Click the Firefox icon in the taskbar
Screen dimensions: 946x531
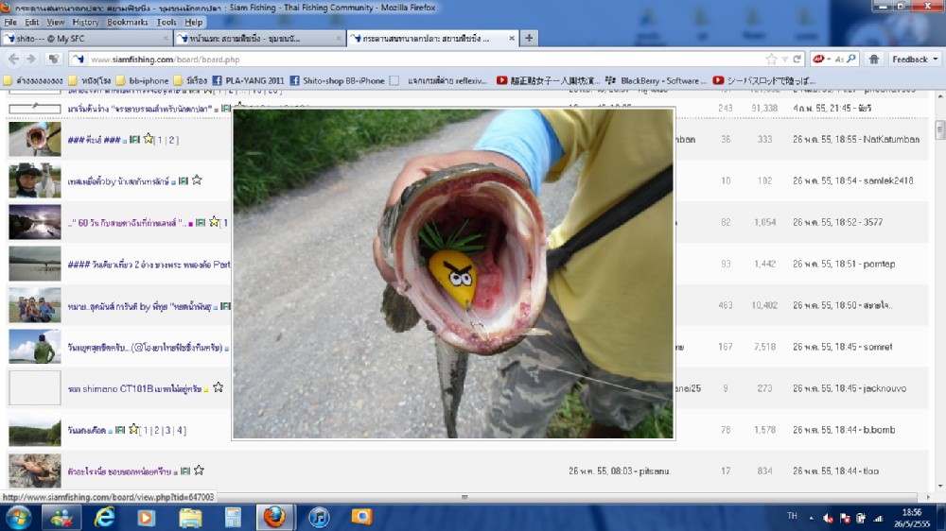[274, 517]
